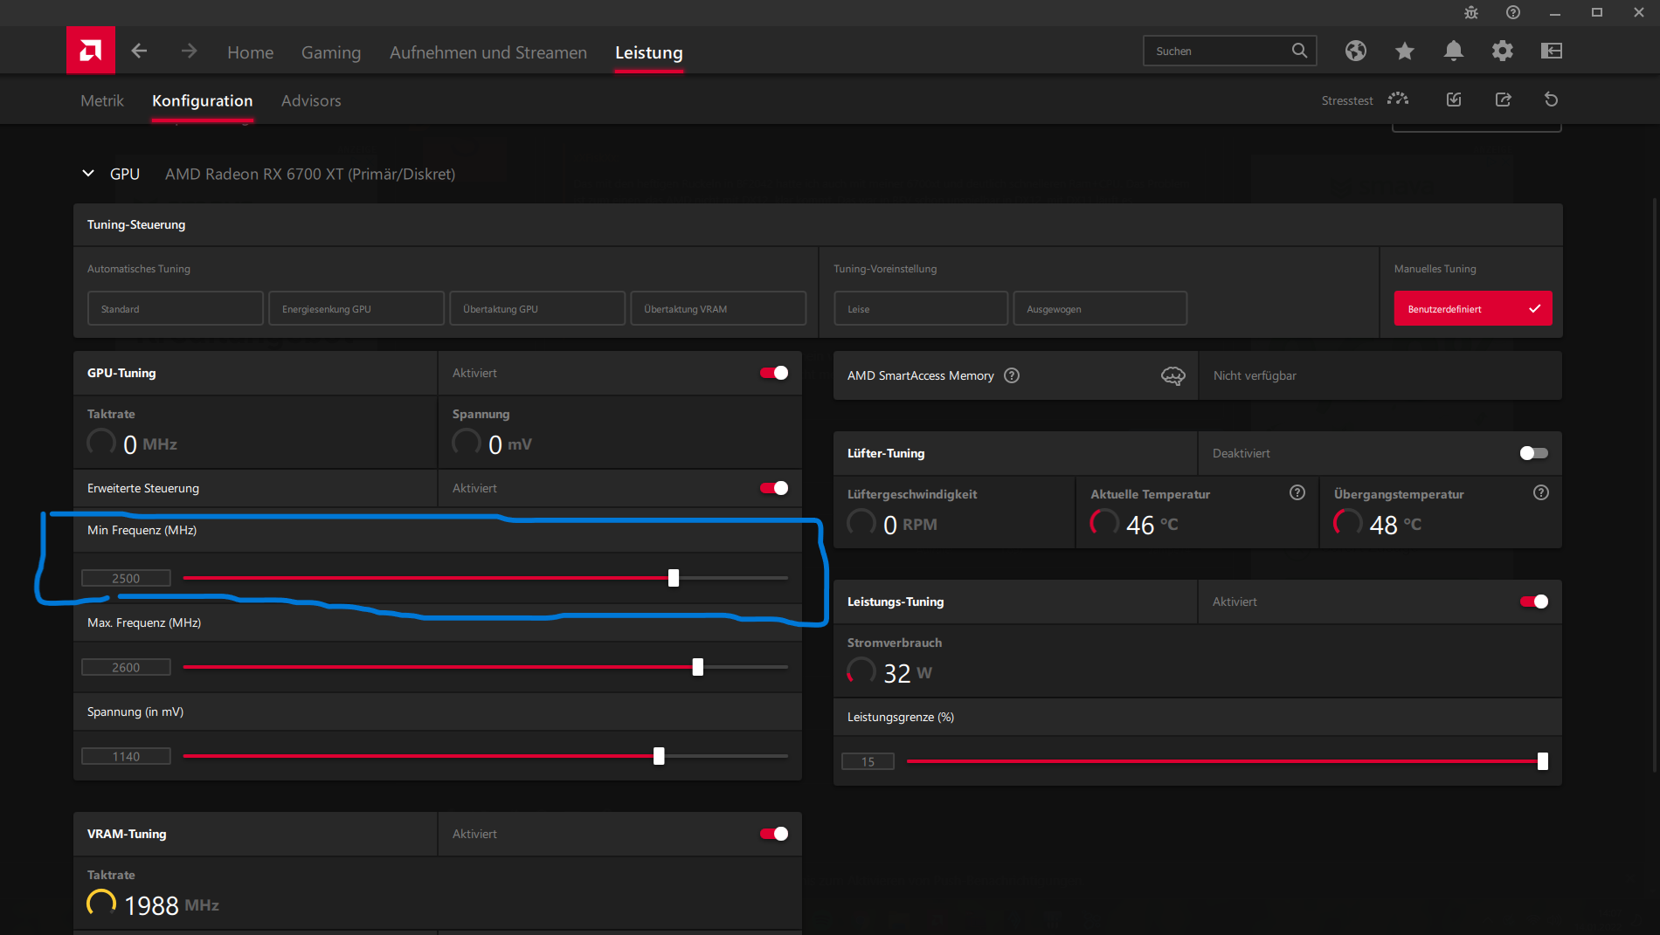
Task: Click the '1988 MHz' VRAM Taktrate value
Action: coord(171,905)
